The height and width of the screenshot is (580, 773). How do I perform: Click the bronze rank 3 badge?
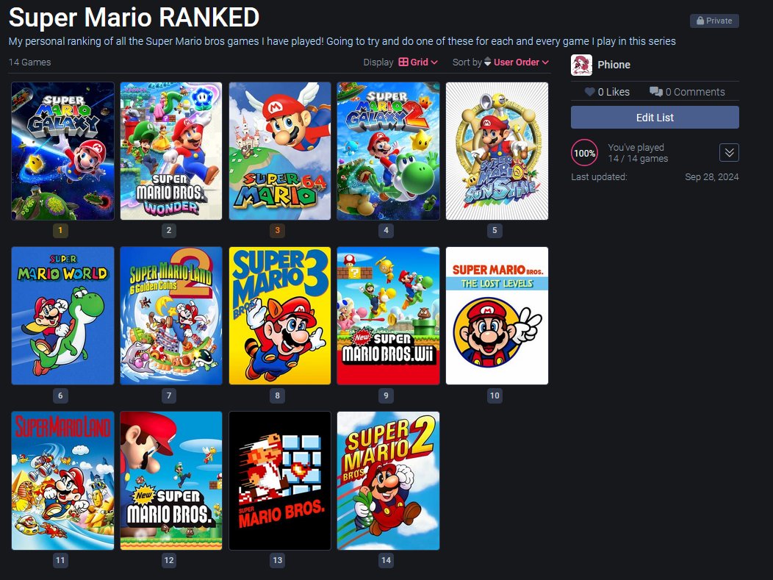click(x=277, y=230)
